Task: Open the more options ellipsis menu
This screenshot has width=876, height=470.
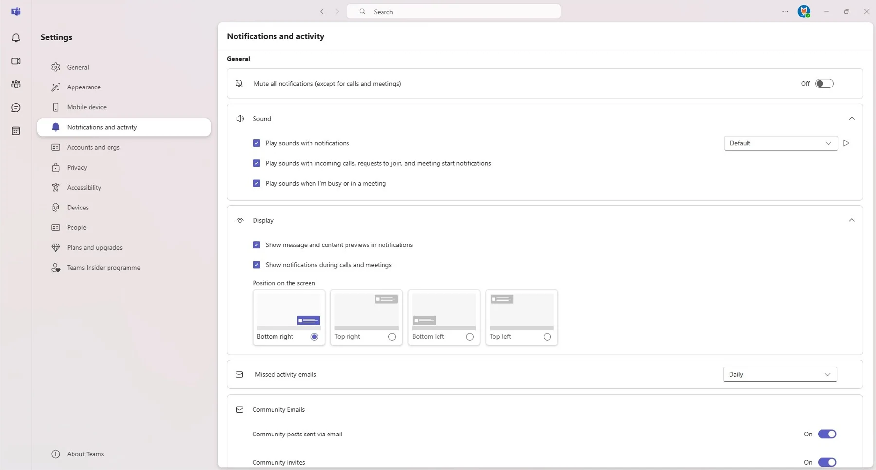Action: point(785,11)
